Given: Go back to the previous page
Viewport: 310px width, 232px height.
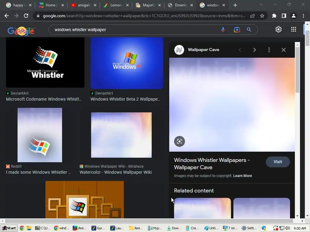Looking at the screenshot, I should (7, 16).
